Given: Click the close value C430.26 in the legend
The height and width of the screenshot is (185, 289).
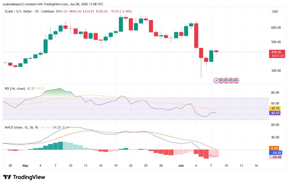Looking at the screenshot, I should [102, 11].
